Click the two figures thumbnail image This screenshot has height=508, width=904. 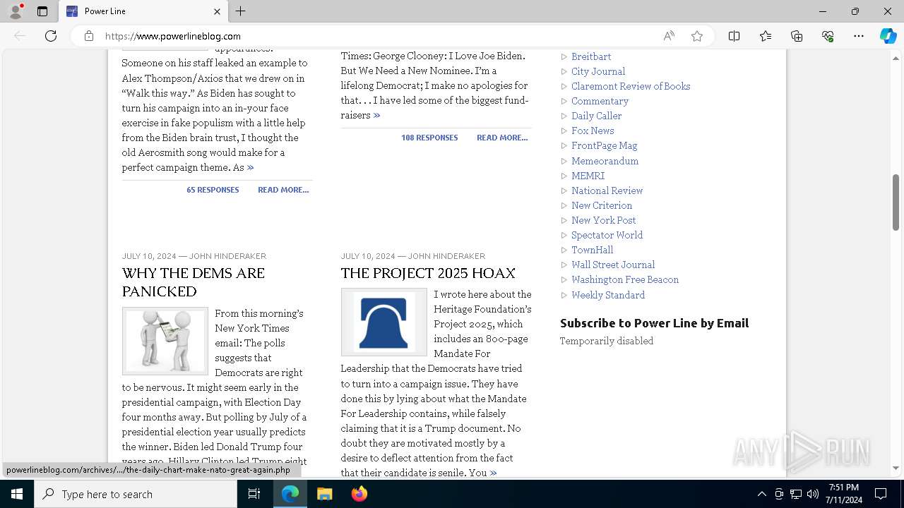coord(165,341)
